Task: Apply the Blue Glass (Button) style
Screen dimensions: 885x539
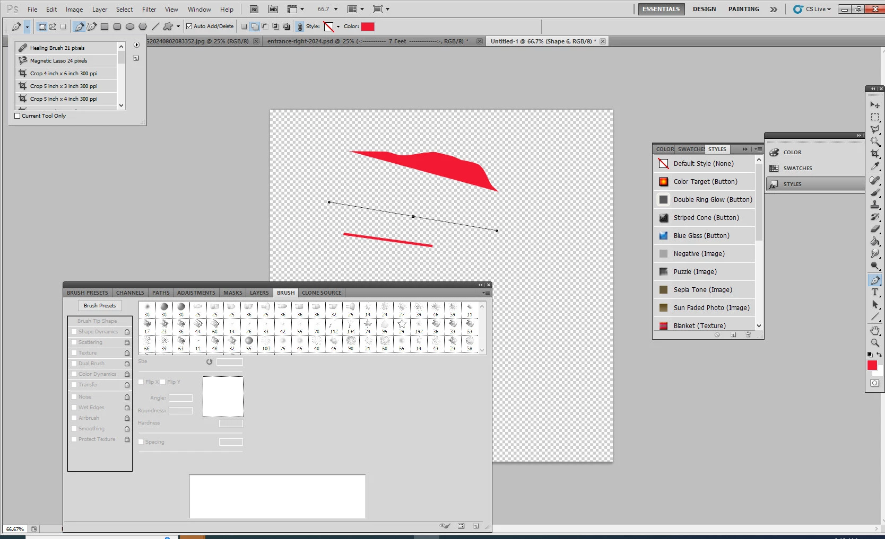Action: pos(704,236)
